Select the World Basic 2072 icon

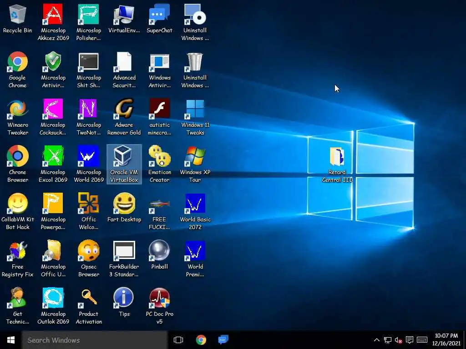click(195, 203)
